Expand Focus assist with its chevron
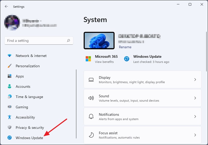The height and width of the screenshot is (145, 208). [x=195, y=135]
